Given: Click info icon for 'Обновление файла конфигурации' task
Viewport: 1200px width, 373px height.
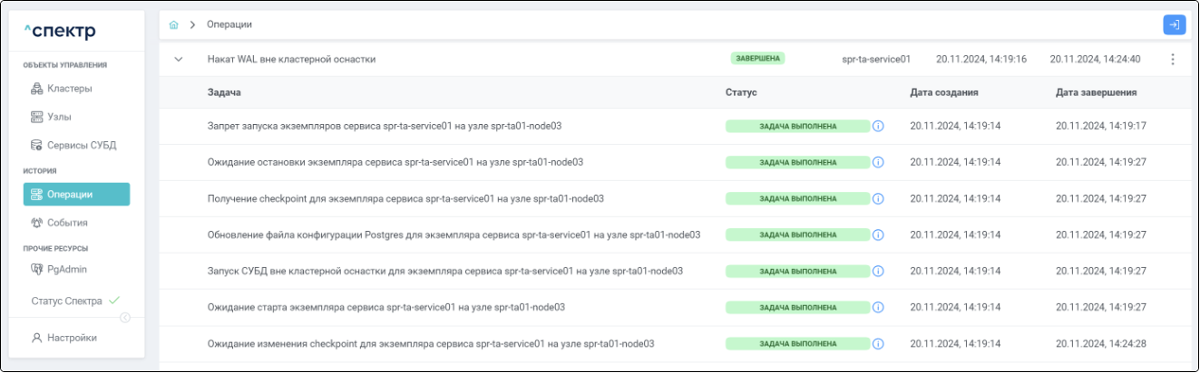Looking at the screenshot, I should pyautogui.click(x=877, y=234).
